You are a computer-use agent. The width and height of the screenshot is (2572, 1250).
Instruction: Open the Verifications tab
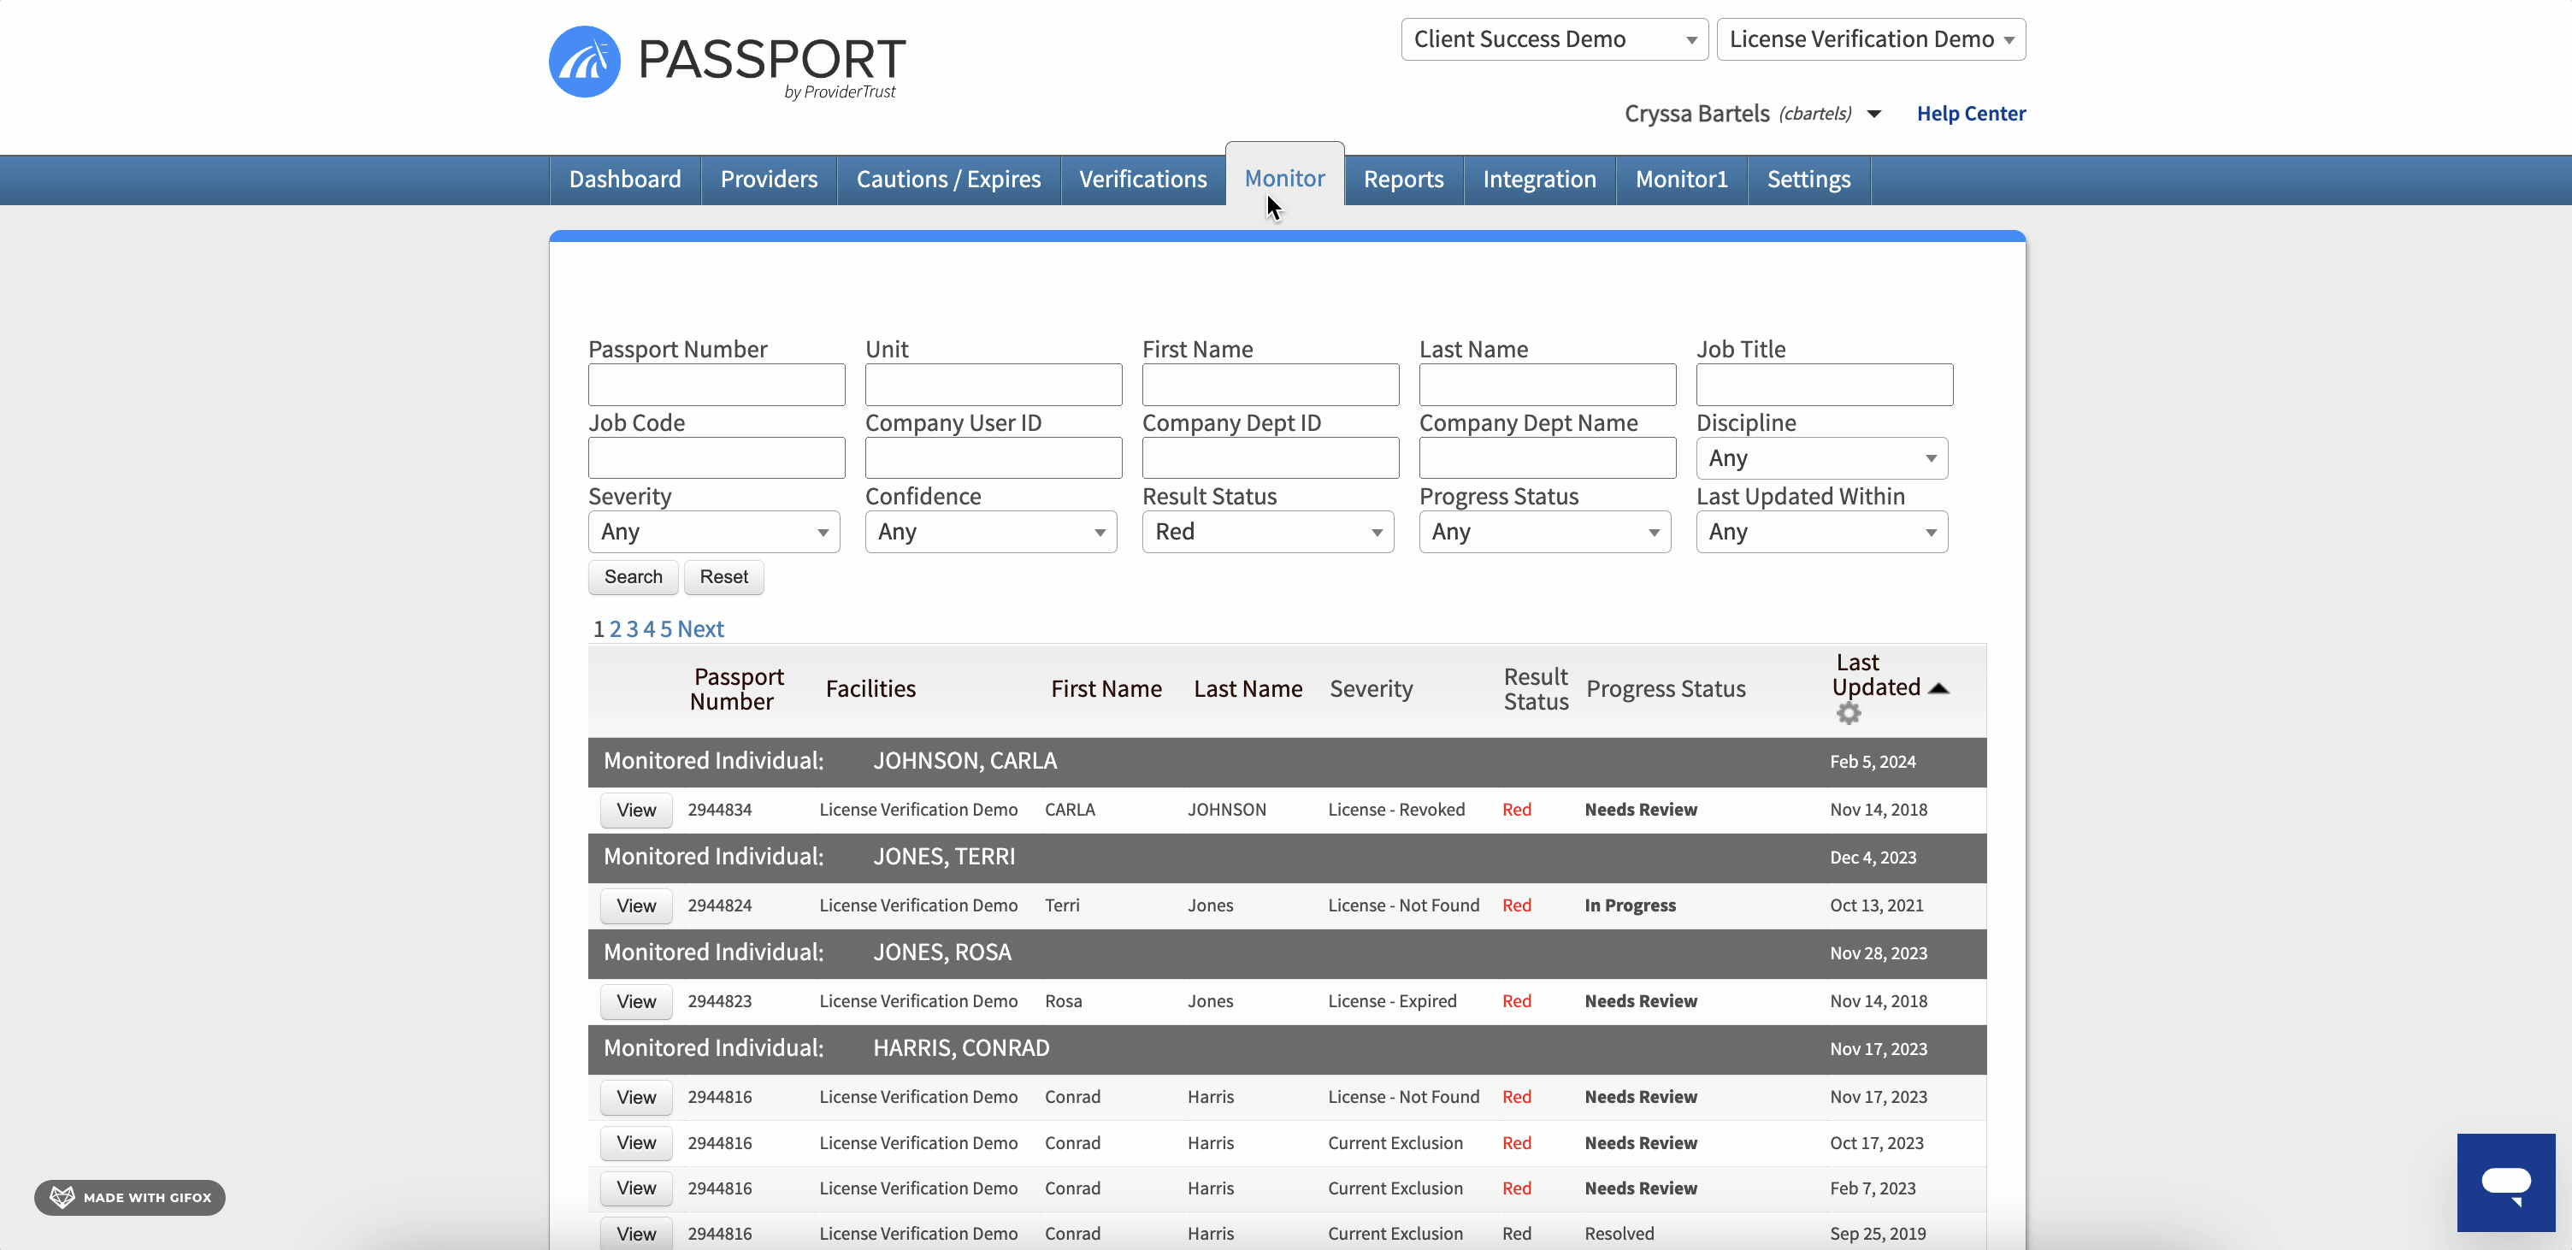(x=1142, y=180)
